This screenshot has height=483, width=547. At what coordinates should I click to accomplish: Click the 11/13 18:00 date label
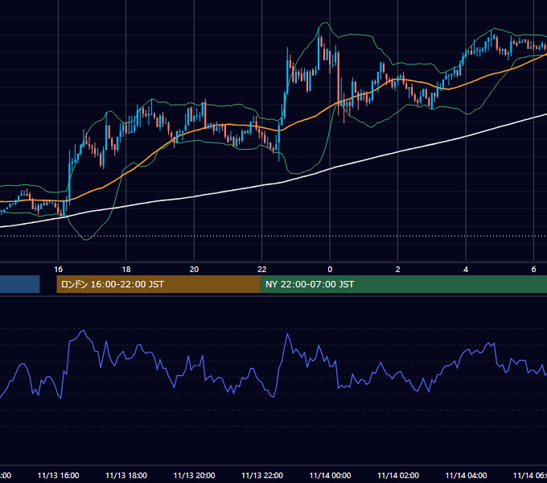pyautogui.click(x=126, y=475)
